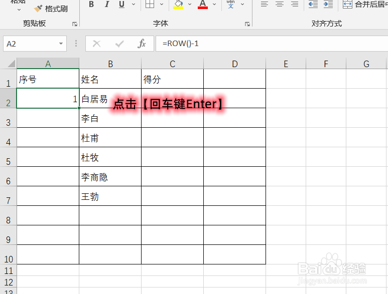Click cell containing 白居易
The width and height of the screenshot is (388, 294).
(110, 99)
